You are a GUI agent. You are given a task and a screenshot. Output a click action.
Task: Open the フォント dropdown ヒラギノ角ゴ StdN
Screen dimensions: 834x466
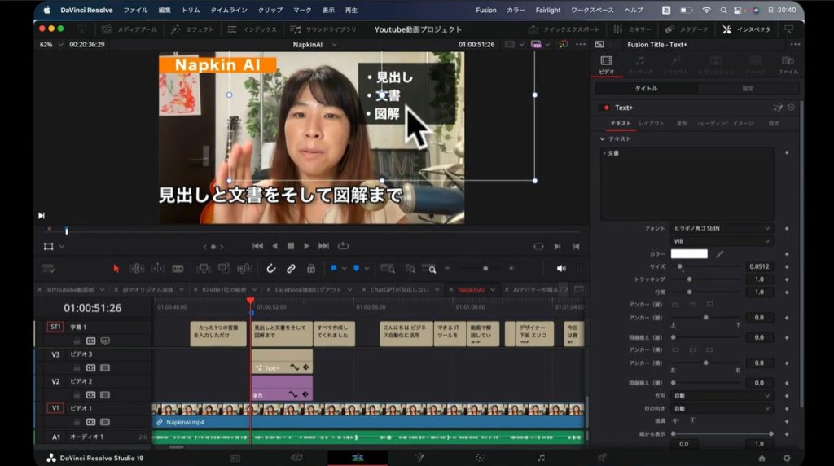722,229
